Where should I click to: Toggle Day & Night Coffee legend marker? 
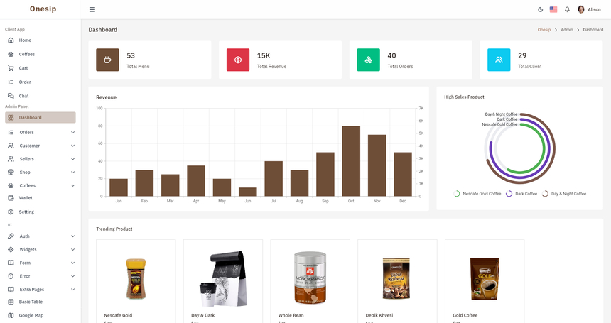pyautogui.click(x=545, y=193)
